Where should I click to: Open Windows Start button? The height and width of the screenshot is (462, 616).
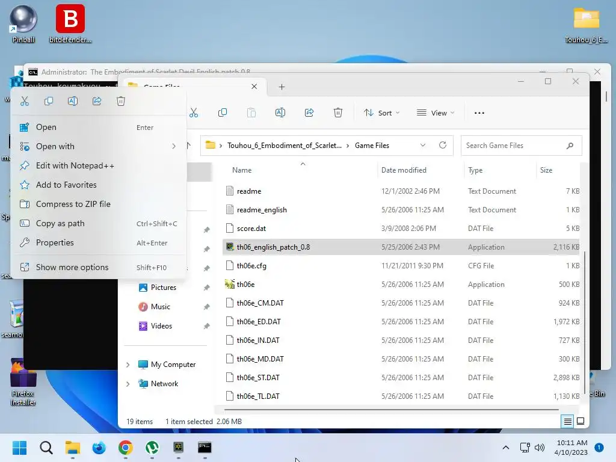(x=20, y=448)
